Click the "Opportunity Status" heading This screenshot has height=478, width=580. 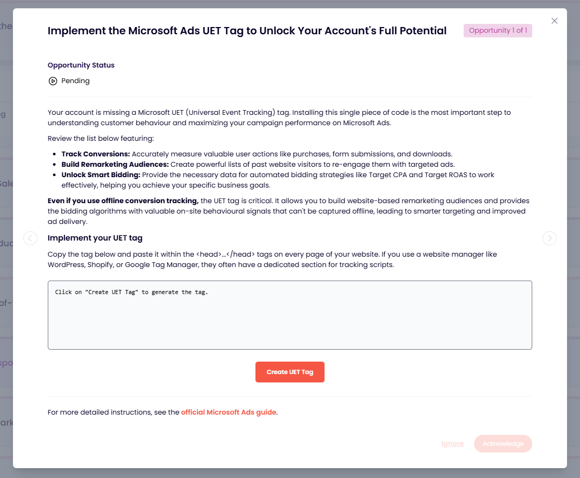pyautogui.click(x=81, y=65)
